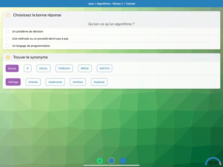
Task: Click the answer text 'Un problème de décision'
Action: (28, 31)
